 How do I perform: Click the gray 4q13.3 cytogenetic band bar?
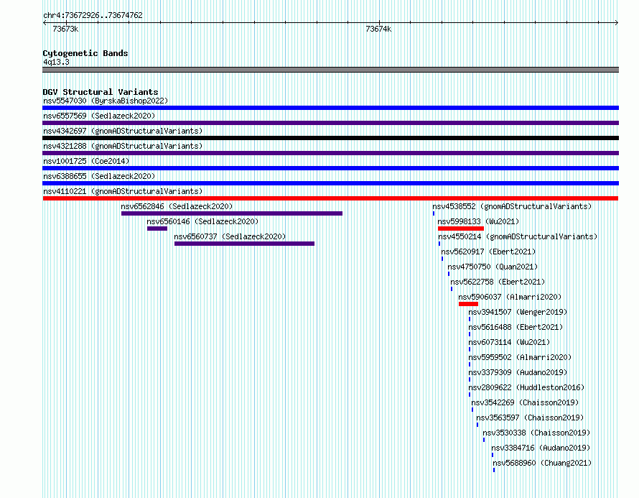coord(330,70)
